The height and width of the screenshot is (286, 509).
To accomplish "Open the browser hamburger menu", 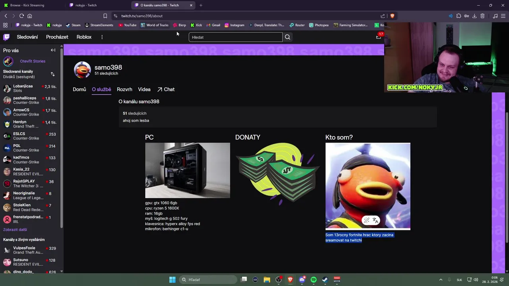I will (503, 16).
